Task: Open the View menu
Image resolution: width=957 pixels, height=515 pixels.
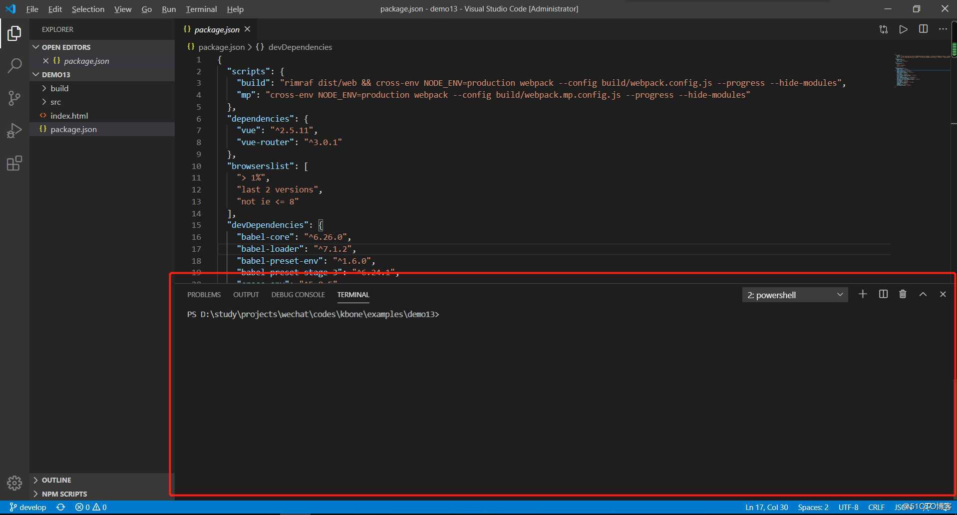Action: pos(123,9)
